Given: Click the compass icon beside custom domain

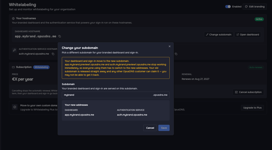Looking at the screenshot, I should [15, 107].
